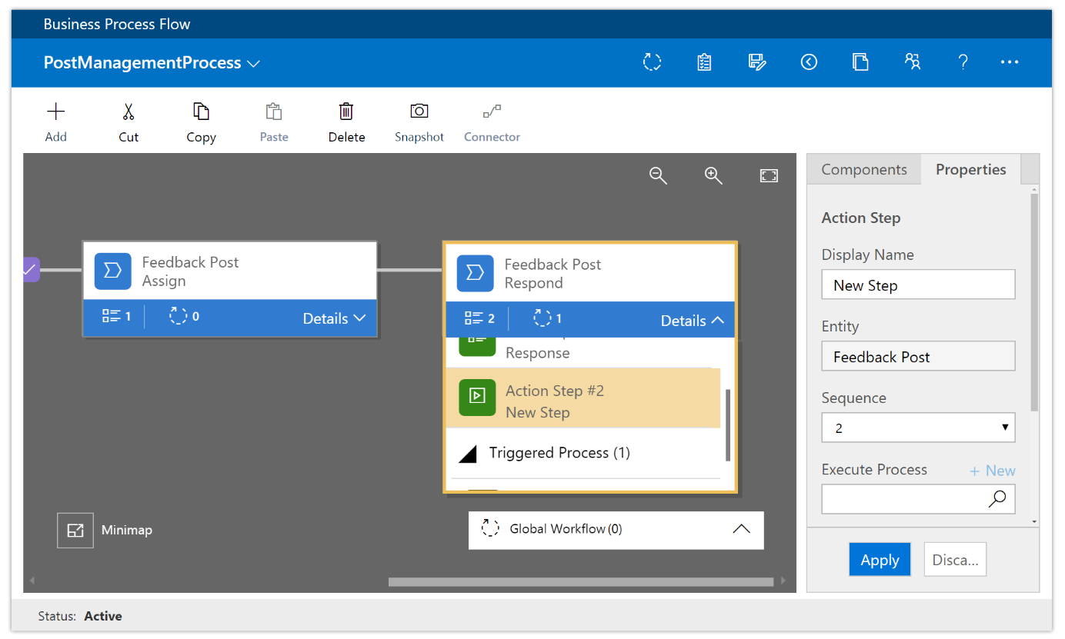Expand Details on Assign stage
1065x639 pixels.
pos(334,318)
